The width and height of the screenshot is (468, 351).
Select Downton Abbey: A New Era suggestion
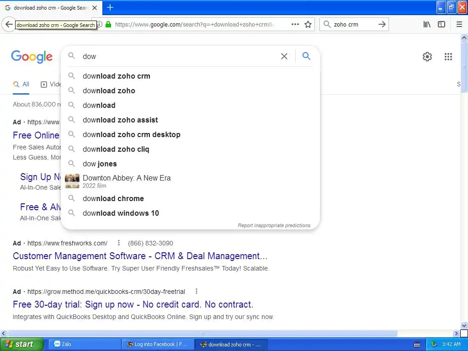[x=190, y=181]
